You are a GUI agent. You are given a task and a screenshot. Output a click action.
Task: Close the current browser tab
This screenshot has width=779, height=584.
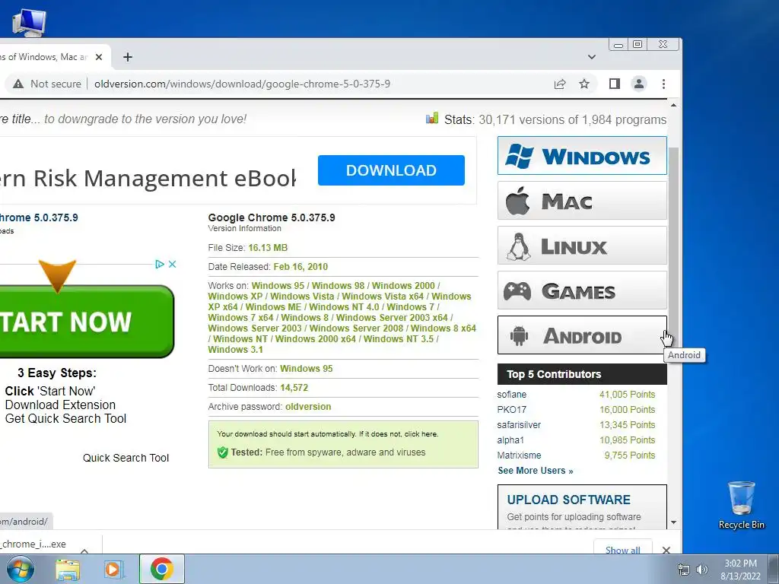click(99, 57)
